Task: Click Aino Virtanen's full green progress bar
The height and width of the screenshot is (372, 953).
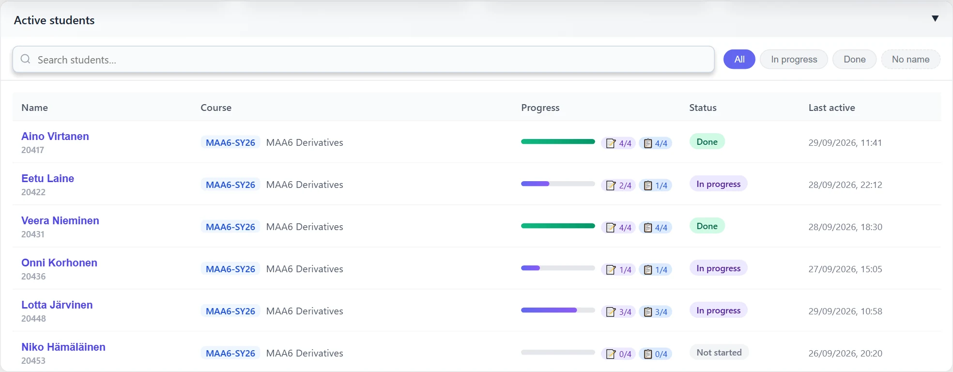Action: (x=558, y=141)
